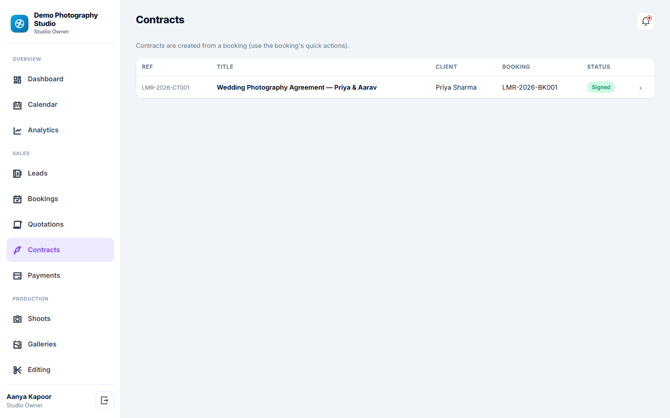
Task: Click Demo Photography Studio name
Action: point(66,20)
